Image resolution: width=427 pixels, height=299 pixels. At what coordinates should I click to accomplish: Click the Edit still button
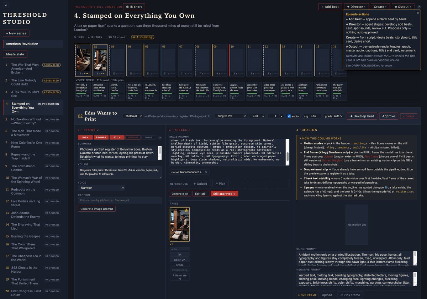coord(201,194)
